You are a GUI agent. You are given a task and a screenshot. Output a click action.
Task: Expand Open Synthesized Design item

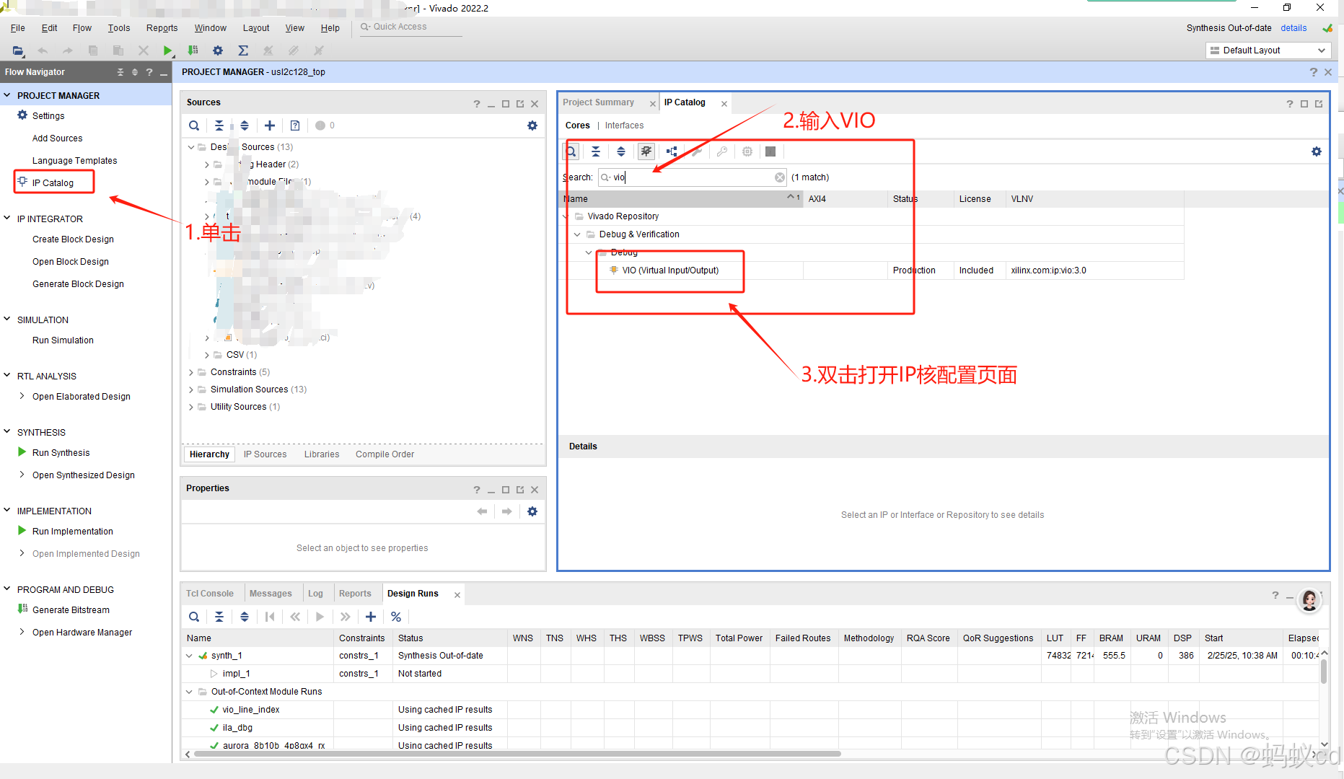(x=22, y=475)
